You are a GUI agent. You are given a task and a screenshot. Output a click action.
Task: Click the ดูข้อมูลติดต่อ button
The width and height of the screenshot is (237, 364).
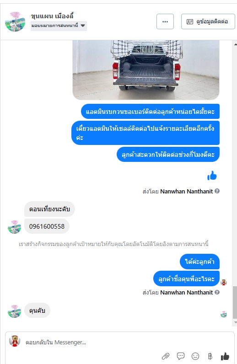208,21
